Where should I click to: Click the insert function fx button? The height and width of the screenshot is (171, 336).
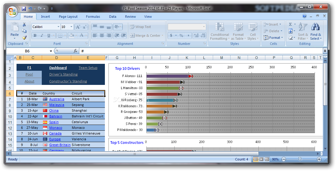(75, 51)
